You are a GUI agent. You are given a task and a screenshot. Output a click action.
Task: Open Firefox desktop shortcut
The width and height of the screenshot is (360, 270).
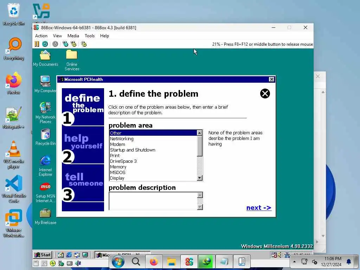click(x=14, y=83)
